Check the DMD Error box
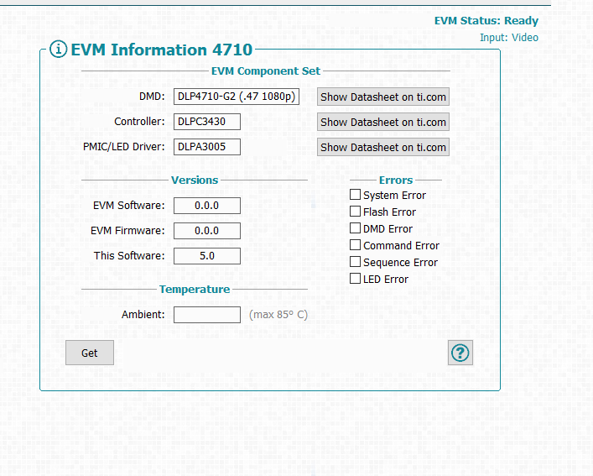593x476 pixels. (355, 228)
